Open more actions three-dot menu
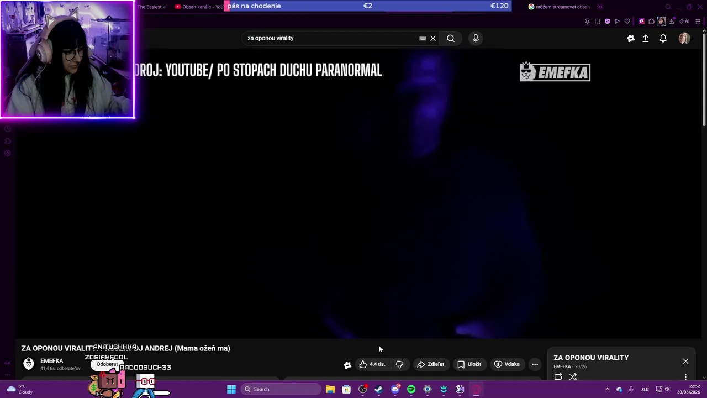The height and width of the screenshot is (398, 707). [x=535, y=364]
